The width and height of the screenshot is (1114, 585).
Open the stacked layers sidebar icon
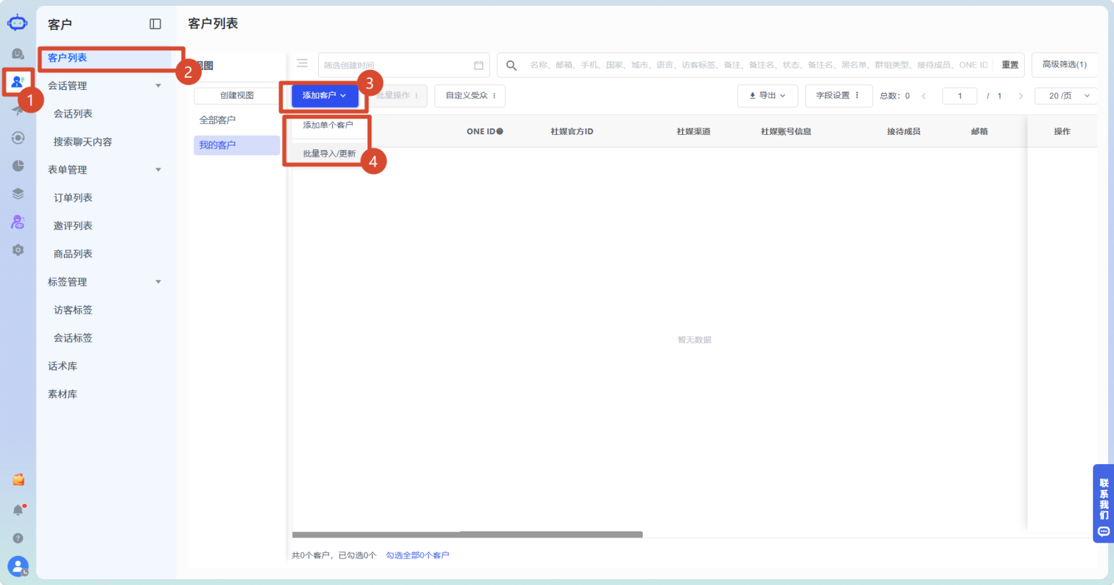18,194
